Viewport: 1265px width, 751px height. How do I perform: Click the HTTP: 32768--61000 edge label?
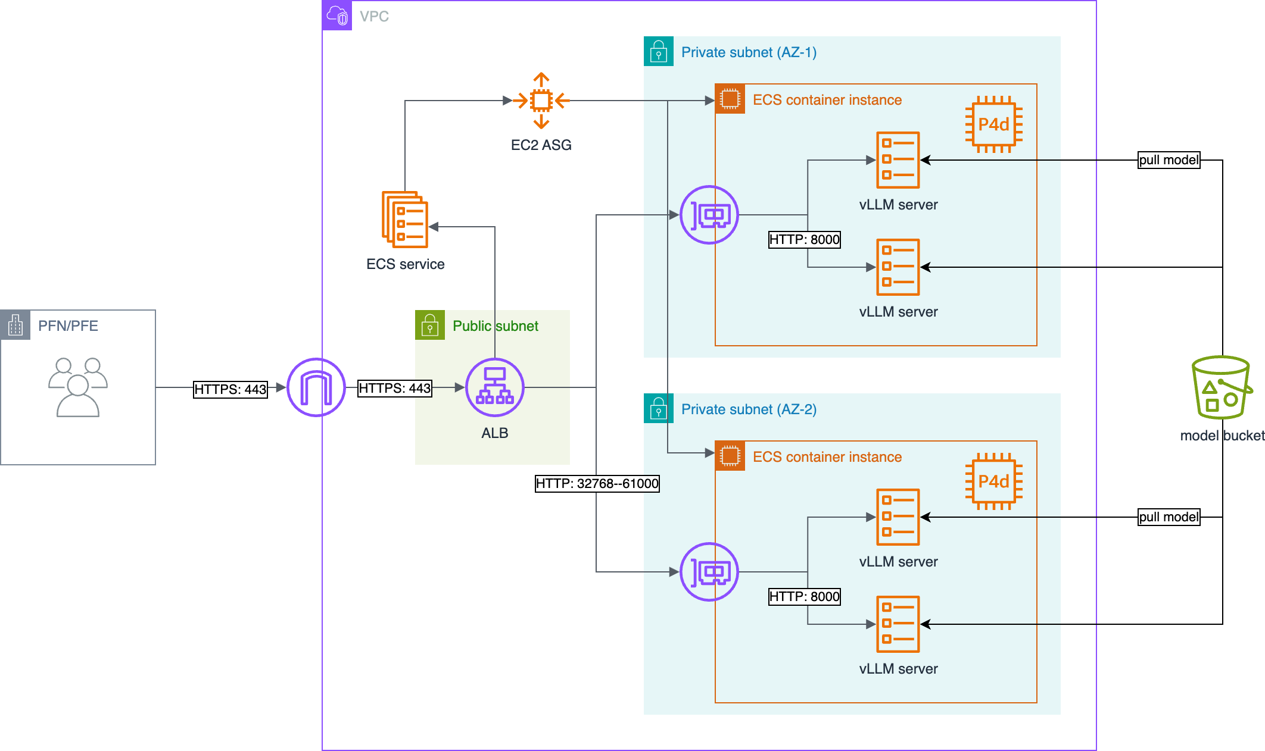point(597,483)
